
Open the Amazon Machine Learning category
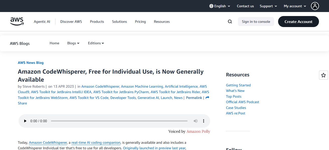(x=142, y=86)
